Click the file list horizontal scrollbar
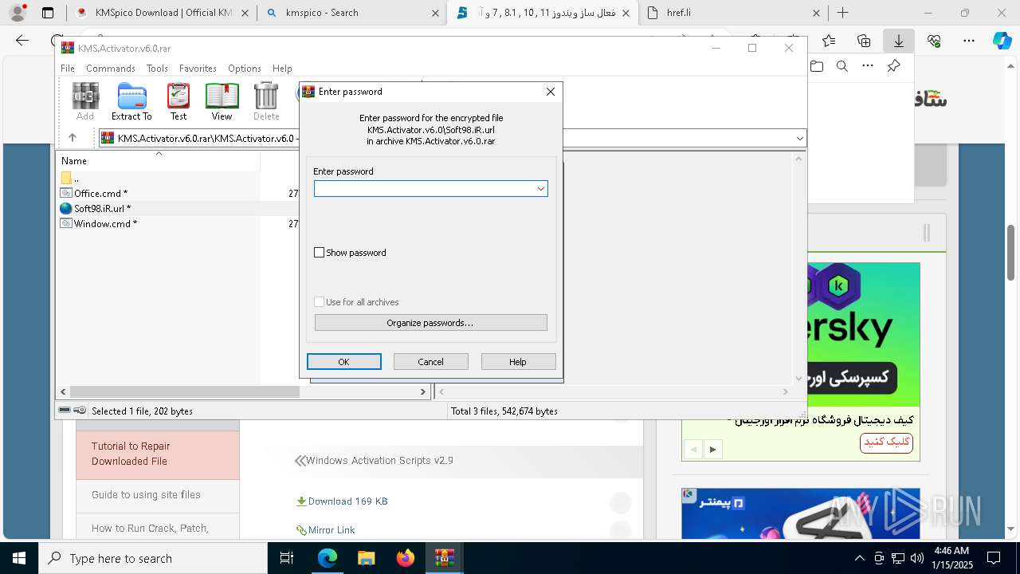This screenshot has width=1020, height=574. pos(185,392)
